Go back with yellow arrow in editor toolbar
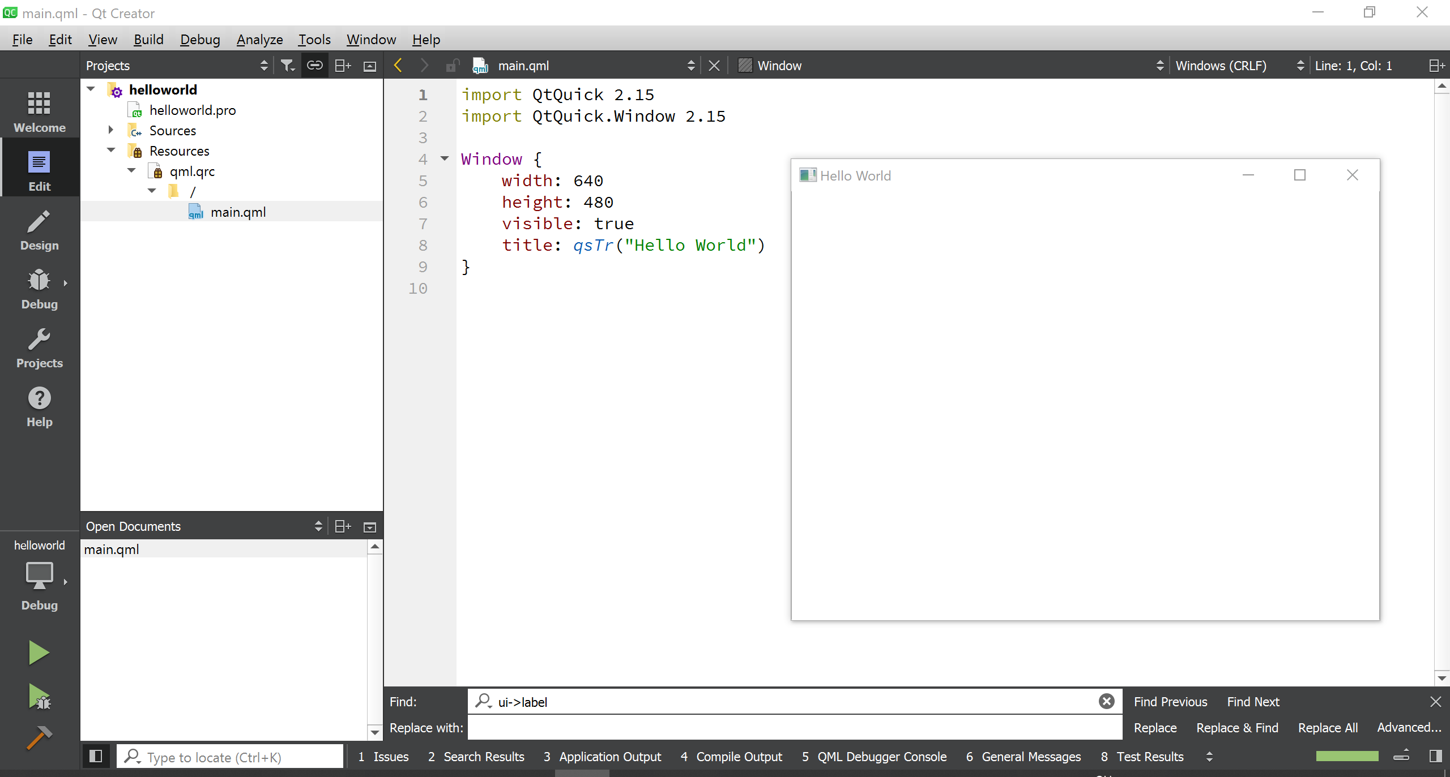Screen dimensions: 1450x777 (398, 66)
